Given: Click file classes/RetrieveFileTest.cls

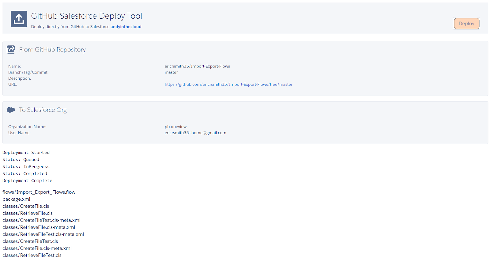Looking at the screenshot, I should pyautogui.click(x=32, y=256).
